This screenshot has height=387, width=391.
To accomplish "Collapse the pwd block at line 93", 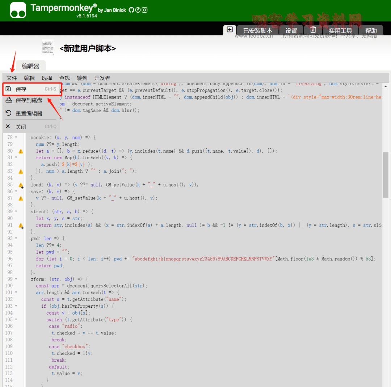I will 16,239.
